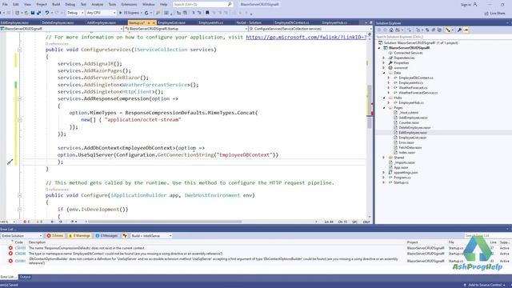The height and width of the screenshot is (288, 512).
Task: Click the Save icon in the toolbar
Action: [x=33, y=13]
